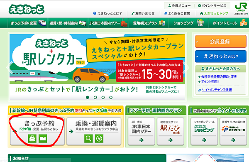The width and height of the screenshot is (249, 162).
Task: Click the green ticket icon under きっぷ予約
Action: pos(43,139)
